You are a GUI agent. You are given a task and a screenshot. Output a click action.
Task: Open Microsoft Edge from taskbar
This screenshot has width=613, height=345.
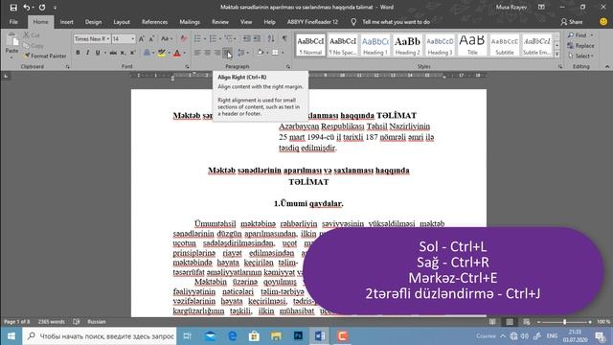[x=232, y=336]
